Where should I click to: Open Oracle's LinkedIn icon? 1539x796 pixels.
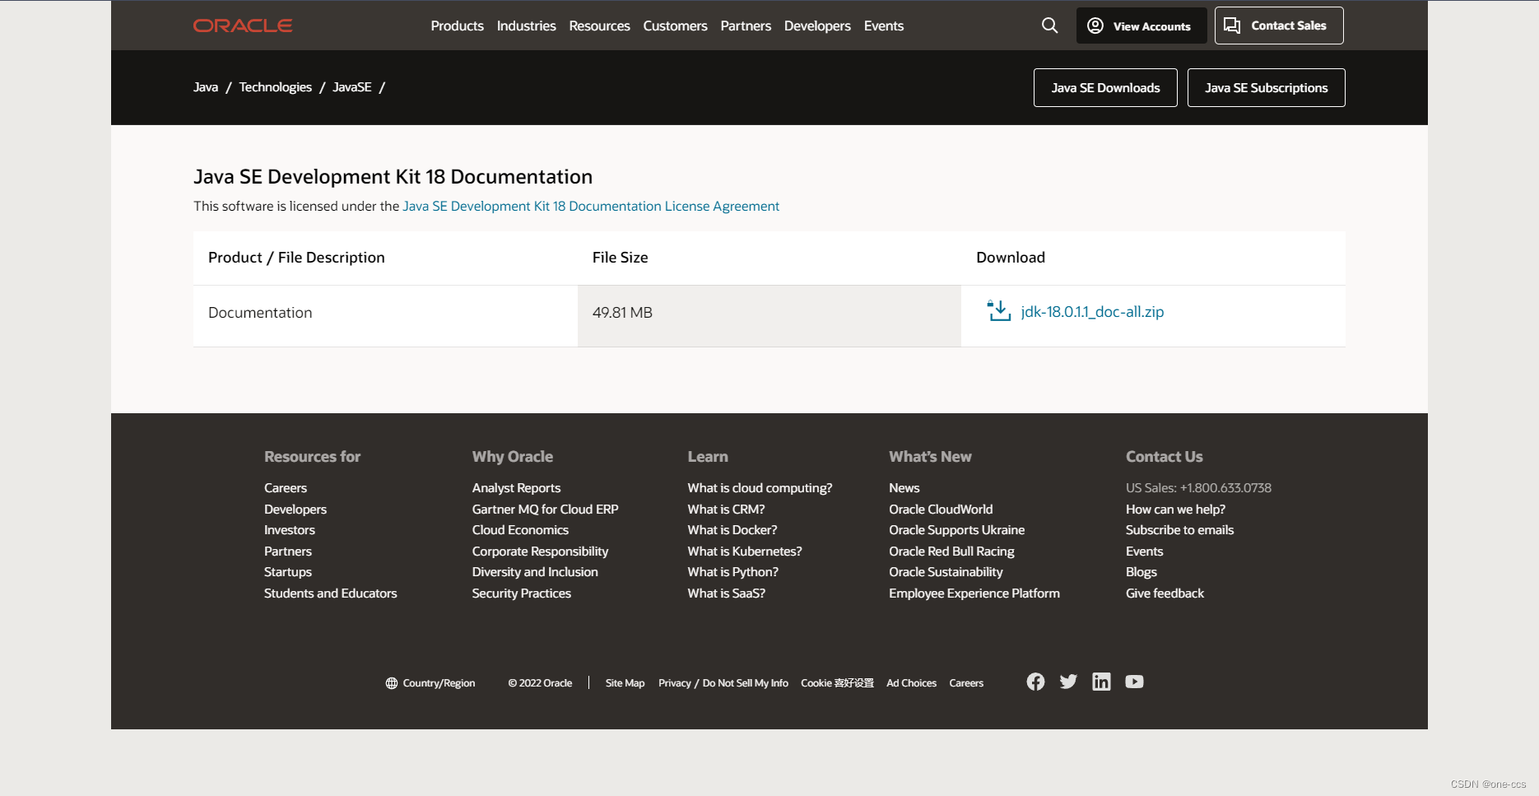pos(1101,682)
